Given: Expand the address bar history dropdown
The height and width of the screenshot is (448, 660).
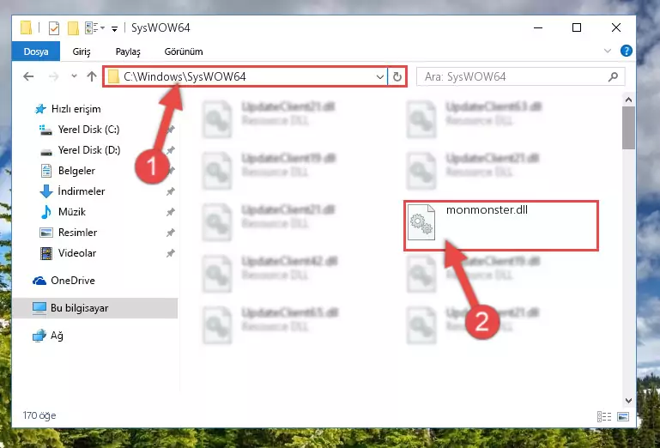Looking at the screenshot, I should 379,76.
